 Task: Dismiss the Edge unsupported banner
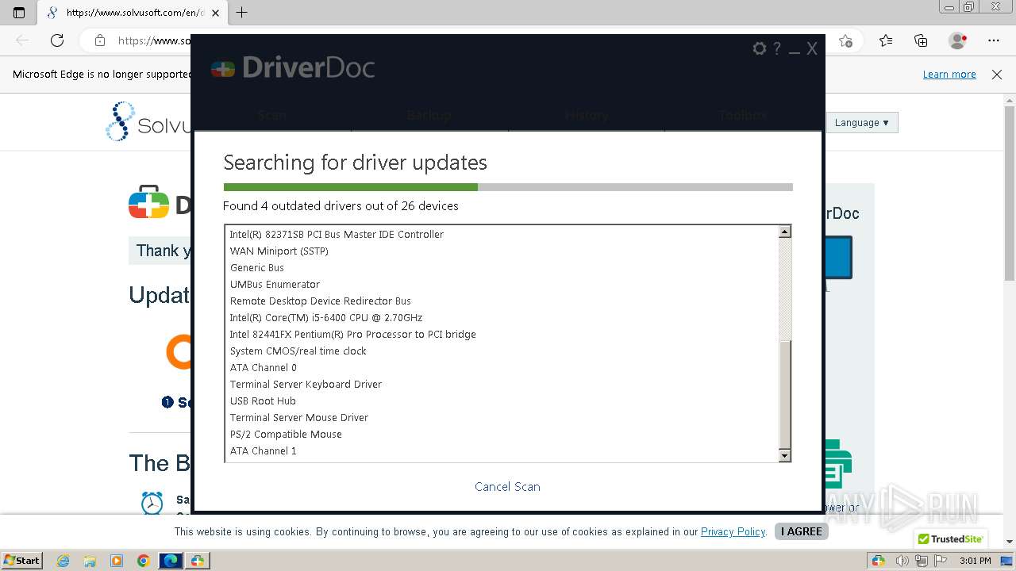(x=997, y=75)
